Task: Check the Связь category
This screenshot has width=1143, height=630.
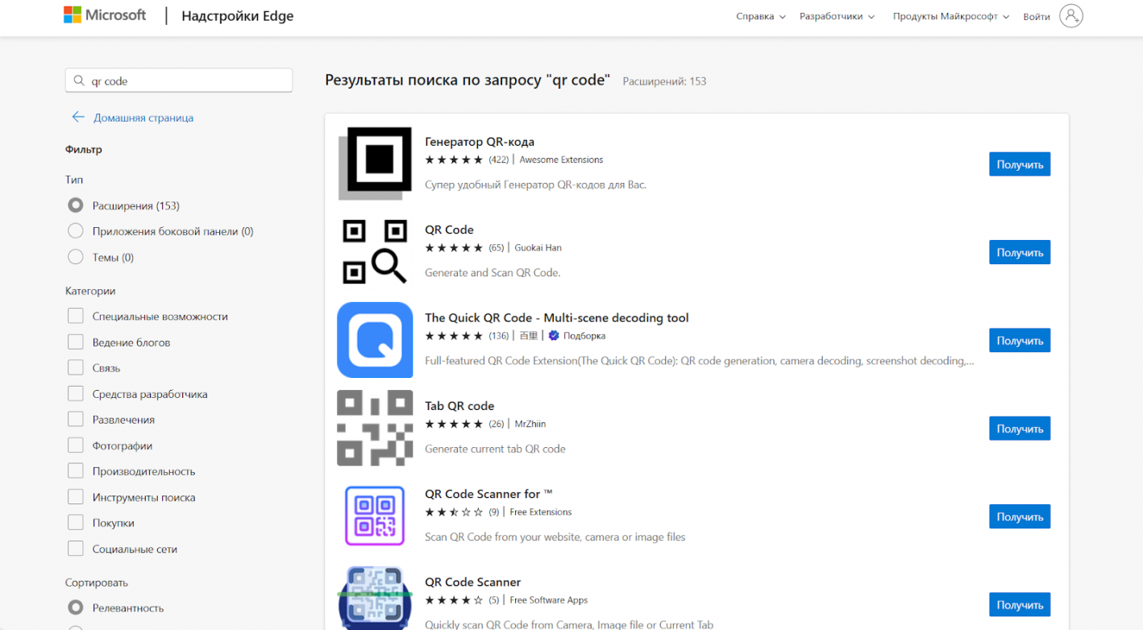Action: [x=76, y=367]
